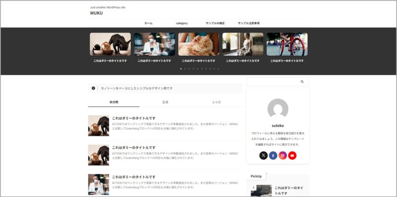Click the tagline Just another WordPress site

coord(108,8)
